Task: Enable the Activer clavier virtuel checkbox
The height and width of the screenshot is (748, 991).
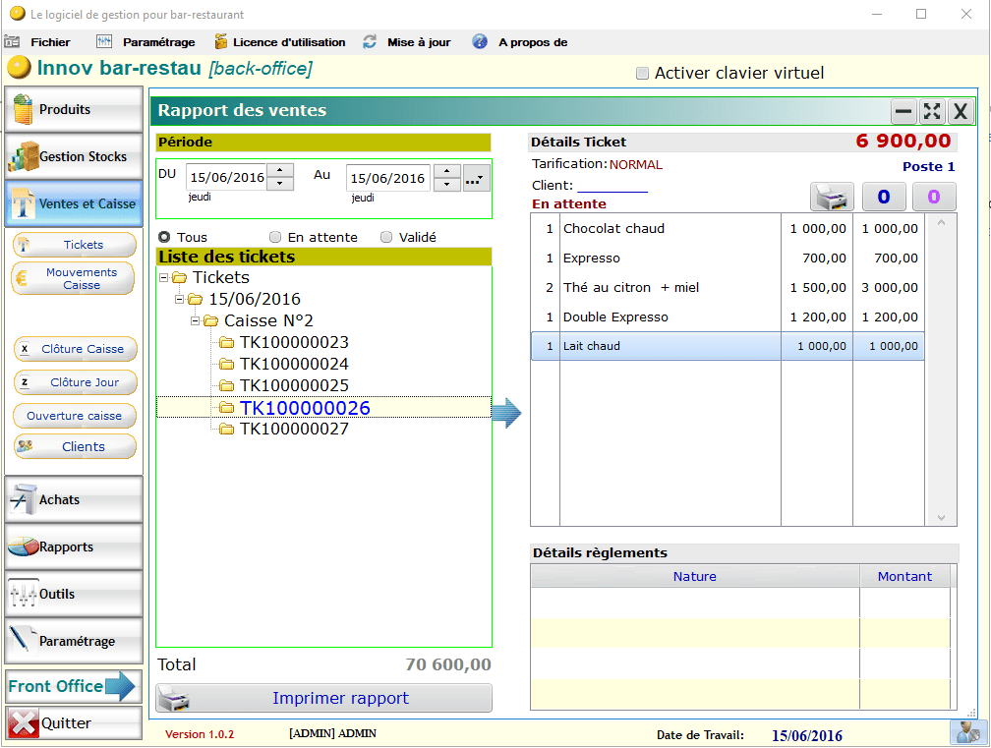Action: [643, 73]
